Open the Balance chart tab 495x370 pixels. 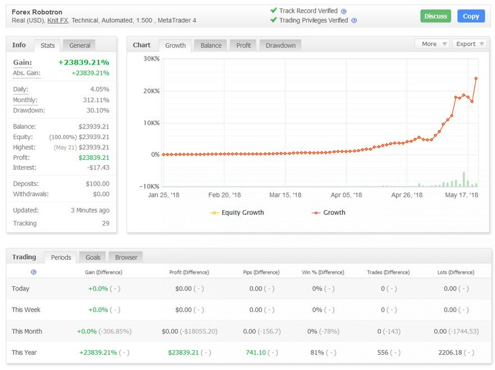211,45
